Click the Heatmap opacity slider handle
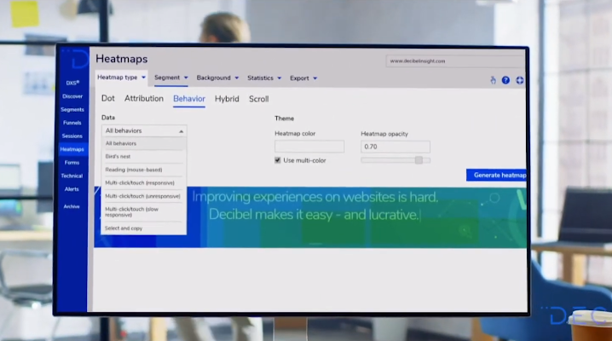The image size is (612, 341). pyautogui.click(x=419, y=160)
